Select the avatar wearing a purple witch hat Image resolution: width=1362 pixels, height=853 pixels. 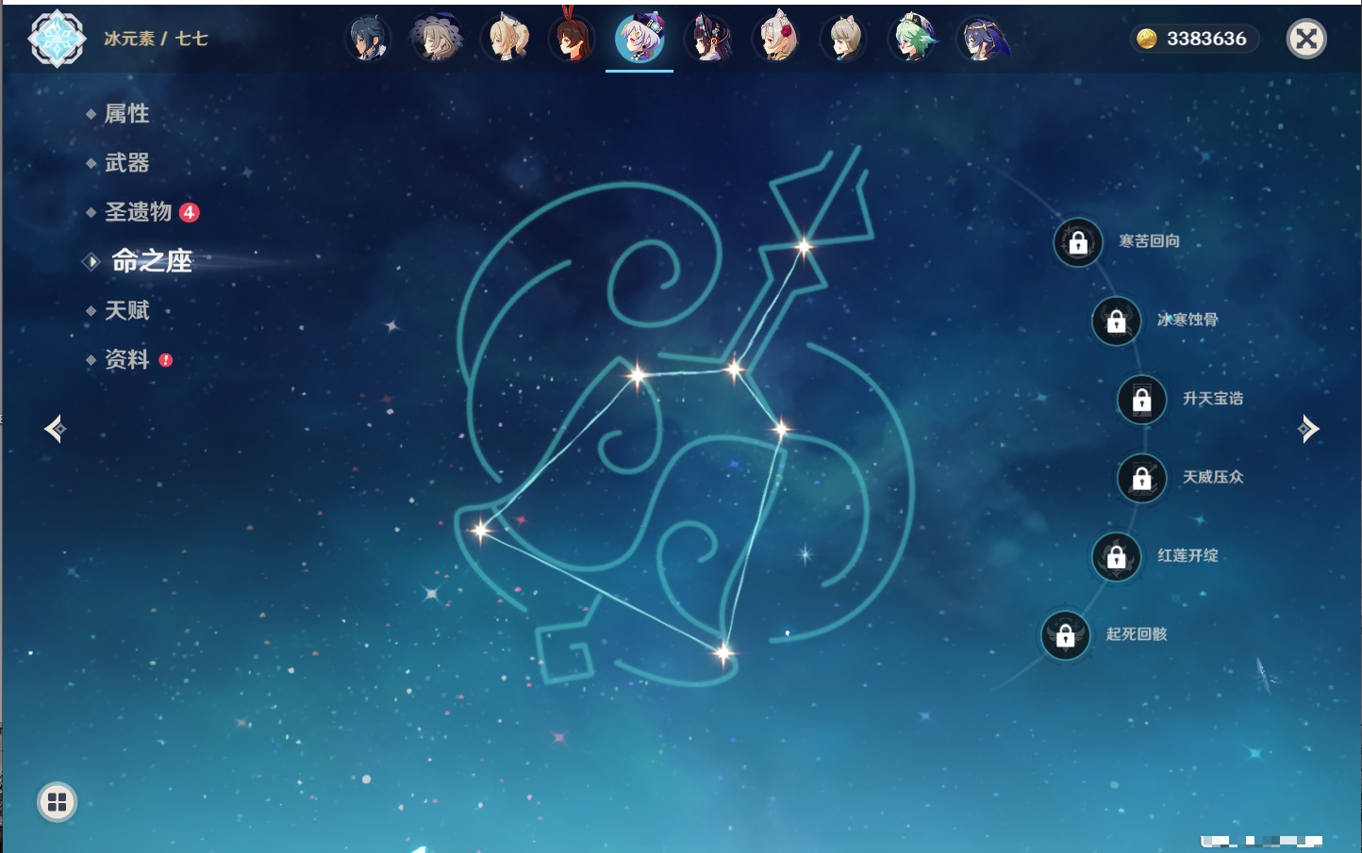click(437, 39)
